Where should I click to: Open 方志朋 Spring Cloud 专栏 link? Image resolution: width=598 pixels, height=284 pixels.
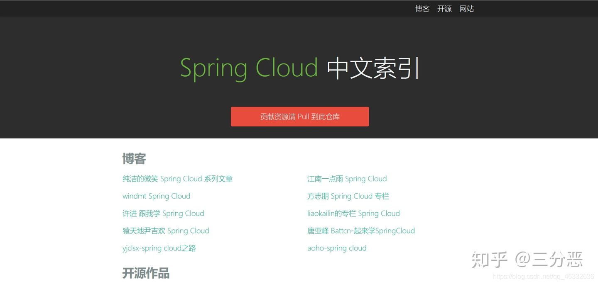pos(348,196)
